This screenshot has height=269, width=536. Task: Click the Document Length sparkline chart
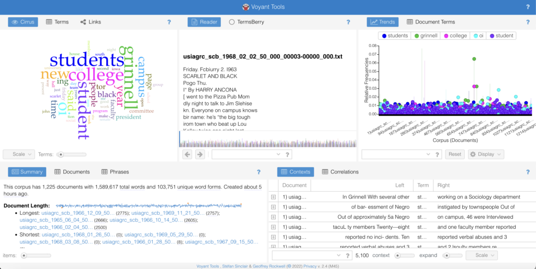click(149, 206)
